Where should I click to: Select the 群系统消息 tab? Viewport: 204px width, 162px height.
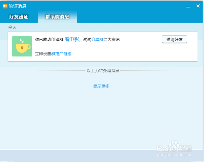click(x=57, y=17)
